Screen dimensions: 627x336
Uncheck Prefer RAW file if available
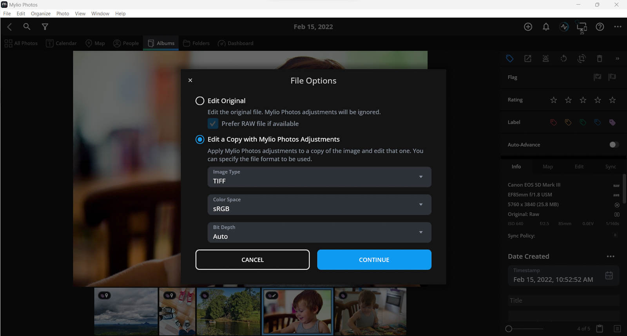213,124
